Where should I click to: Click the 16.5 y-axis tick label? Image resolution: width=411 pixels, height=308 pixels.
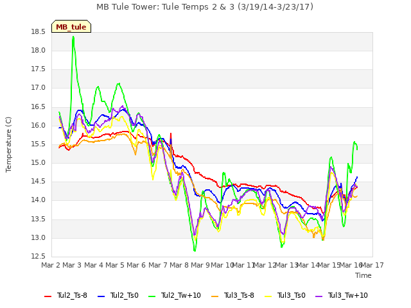click(x=39, y=107)
